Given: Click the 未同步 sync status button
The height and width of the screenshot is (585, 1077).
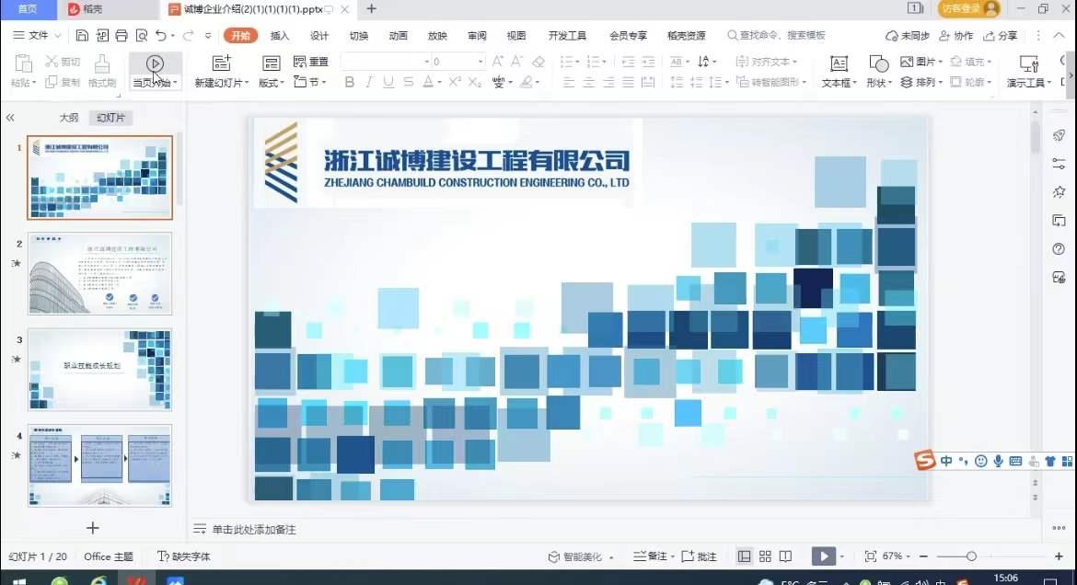Looking at the screenshot, I should point(908,36).
